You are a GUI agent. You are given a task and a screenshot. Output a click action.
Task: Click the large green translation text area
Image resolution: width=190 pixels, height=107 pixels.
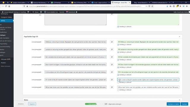(148, 19)
